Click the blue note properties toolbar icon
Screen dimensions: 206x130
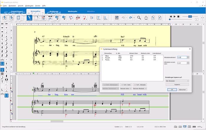coord(57,18)
